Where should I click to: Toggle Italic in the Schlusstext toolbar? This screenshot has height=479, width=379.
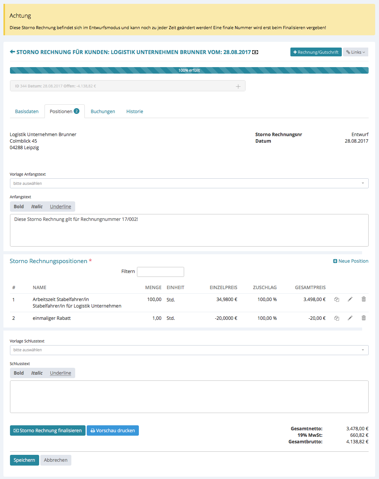click(37, 373)
